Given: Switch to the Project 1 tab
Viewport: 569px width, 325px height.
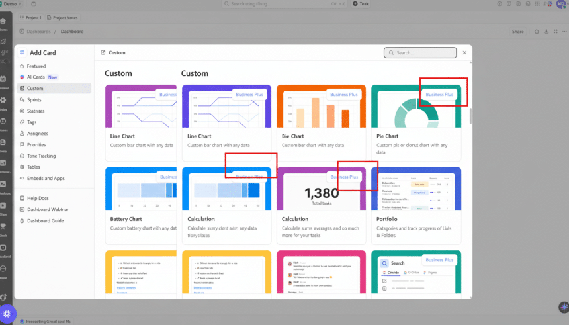Looking at the screenshot, I should [x=30, y=17].
